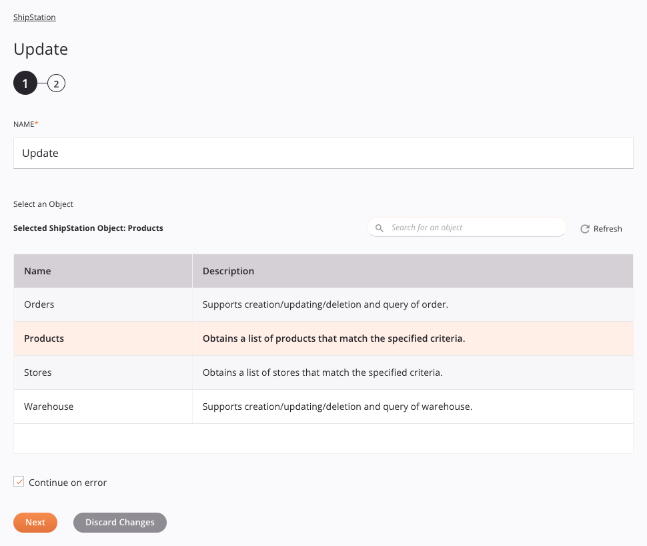Click the Stores description cell
Viewport: 647px width, 546px height.
pos(413,372)
